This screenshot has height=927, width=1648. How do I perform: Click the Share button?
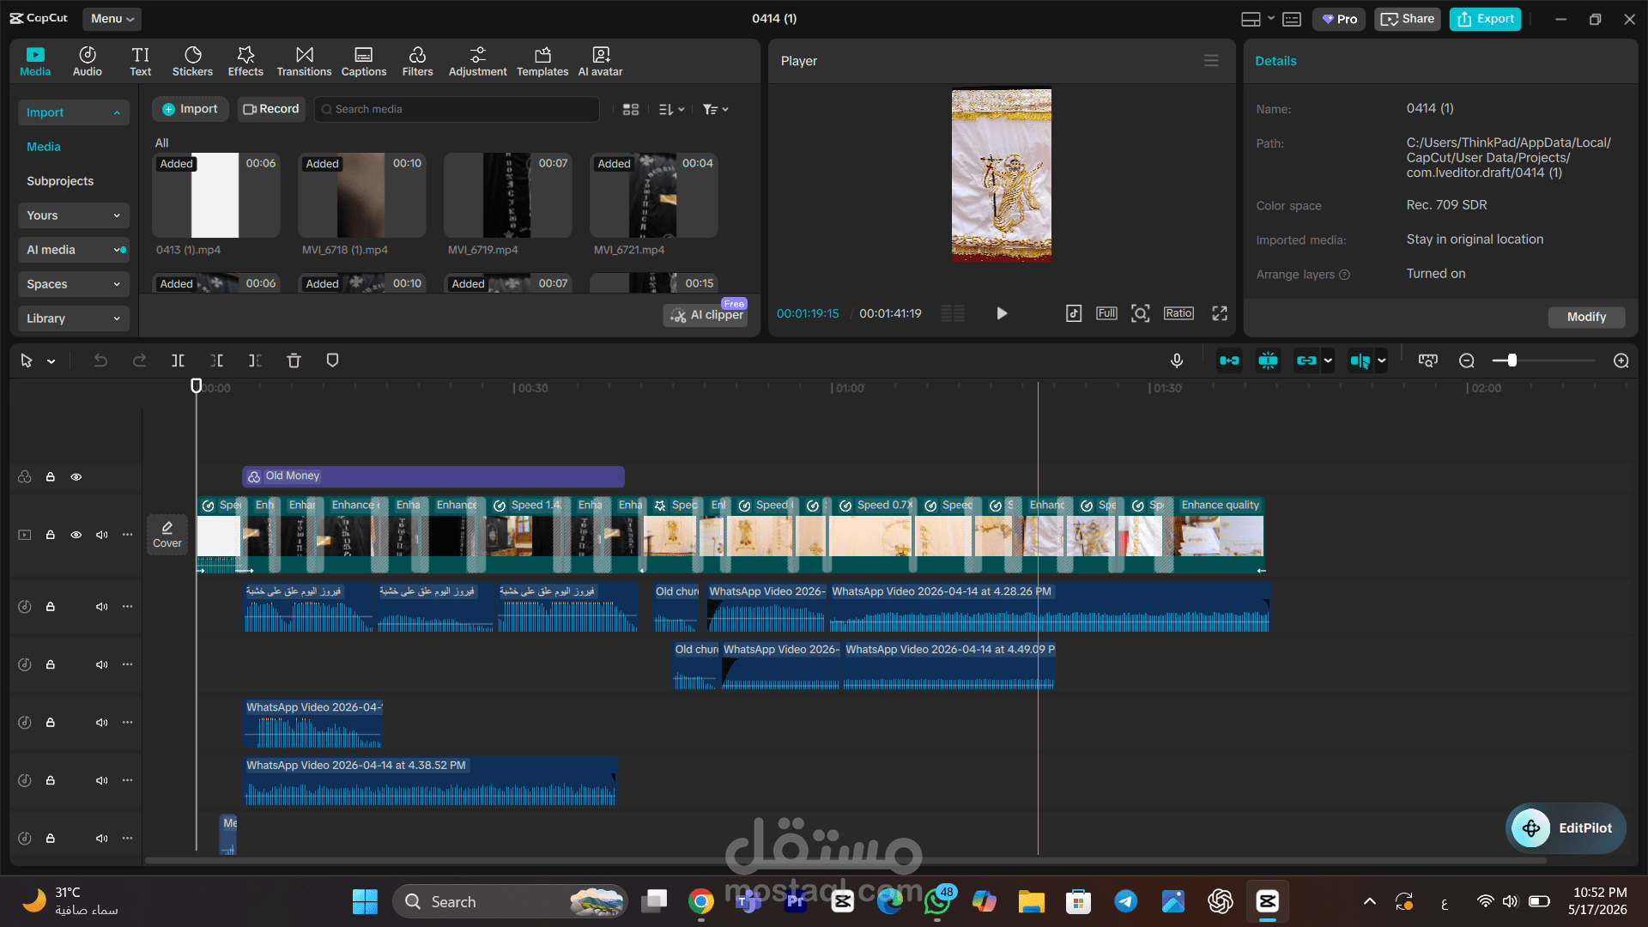click(1408, 19)
